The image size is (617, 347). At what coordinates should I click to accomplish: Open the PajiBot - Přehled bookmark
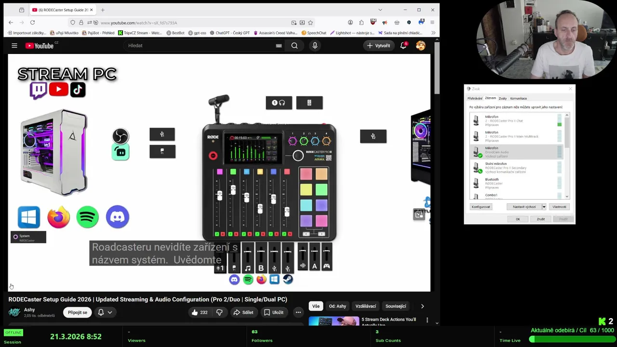(98, 33)
